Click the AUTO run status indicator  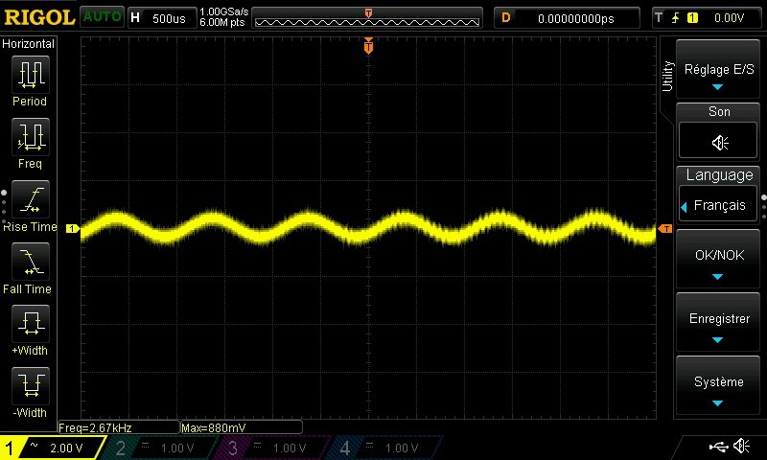click(102, 17)
